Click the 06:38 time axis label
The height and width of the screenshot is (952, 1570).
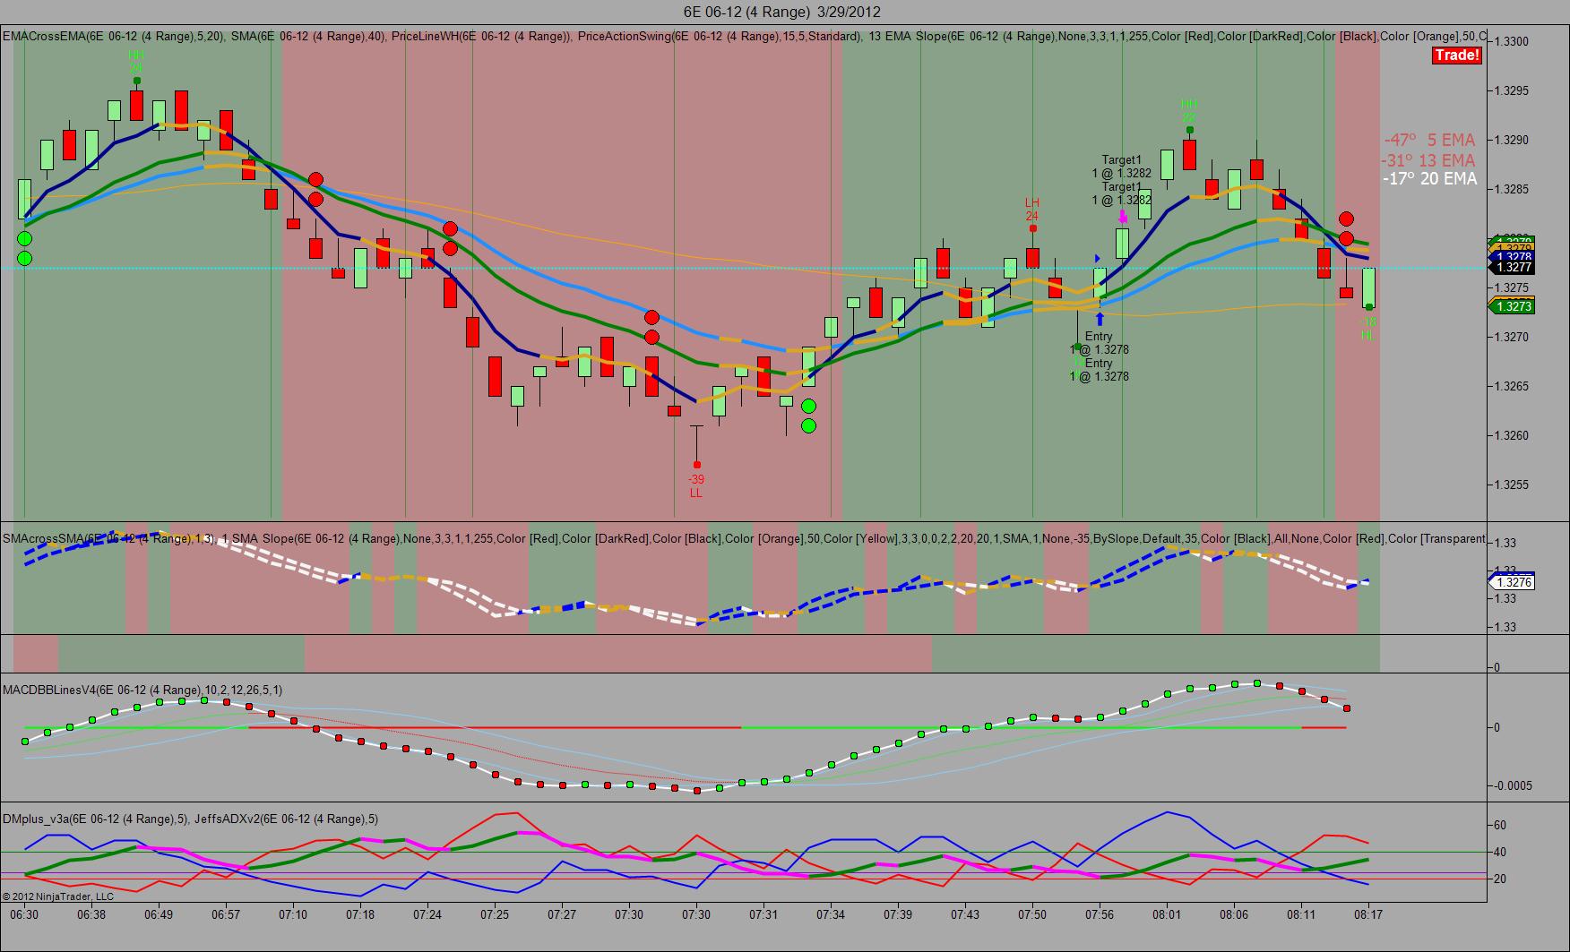pos(91,914)
